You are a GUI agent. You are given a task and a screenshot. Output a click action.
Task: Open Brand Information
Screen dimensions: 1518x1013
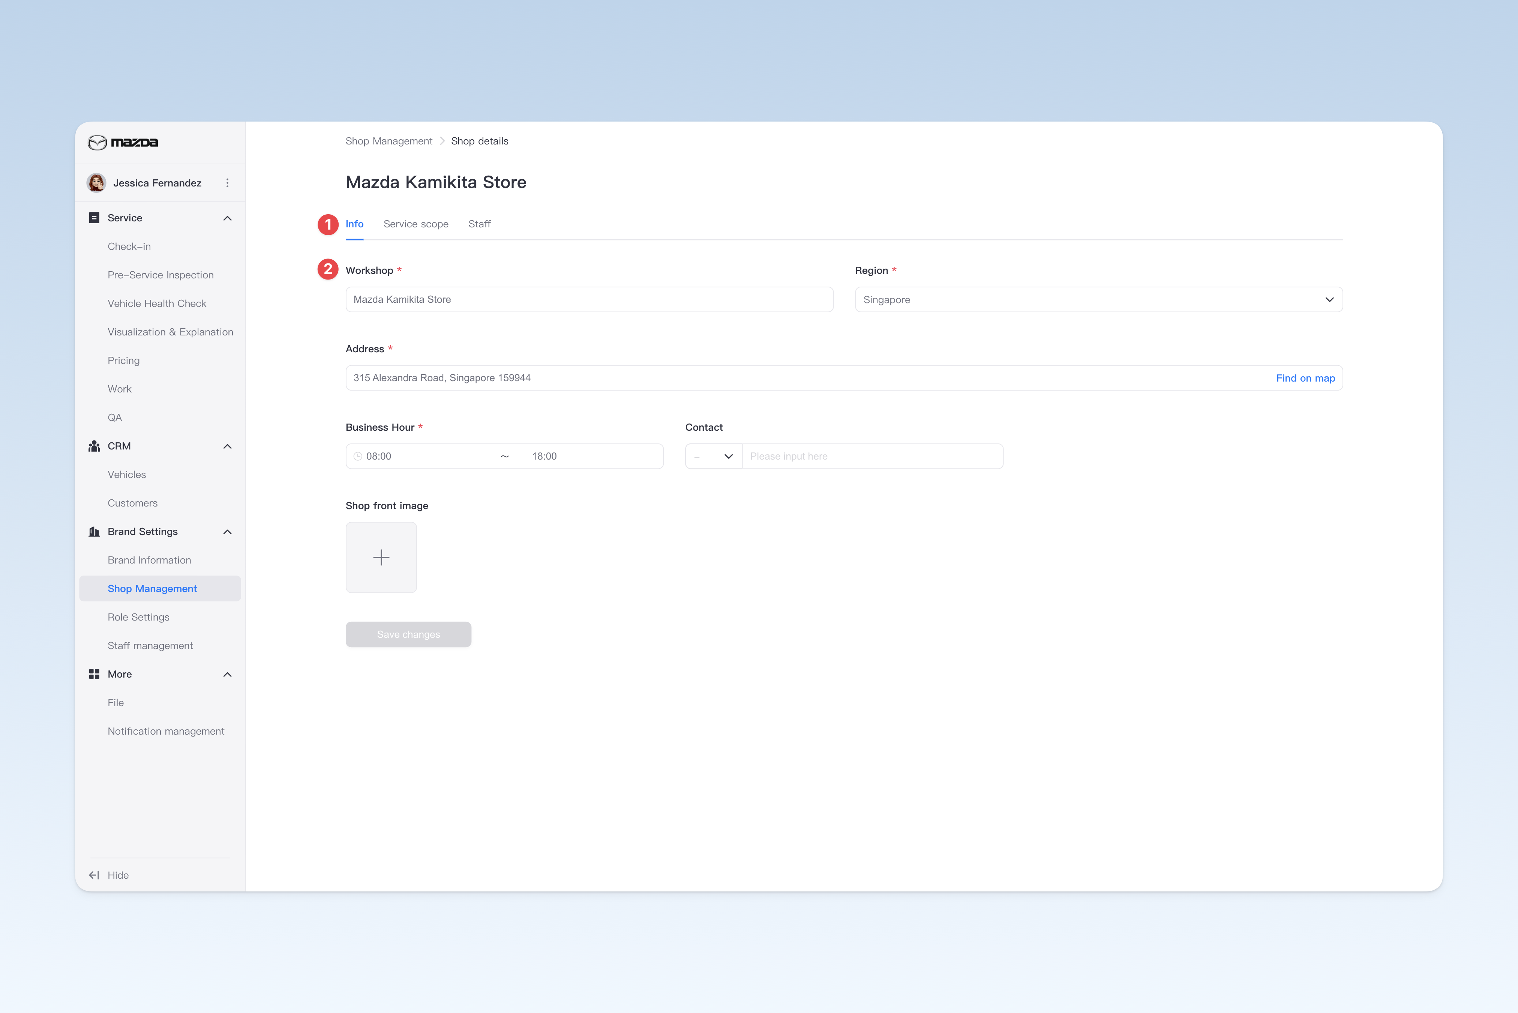pyautogui.click(x=149, y=560)
